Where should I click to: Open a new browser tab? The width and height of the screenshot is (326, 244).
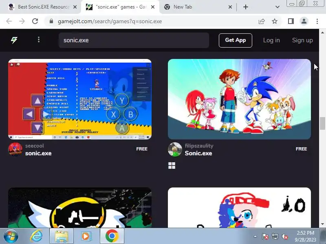click(x=246, y=7)
